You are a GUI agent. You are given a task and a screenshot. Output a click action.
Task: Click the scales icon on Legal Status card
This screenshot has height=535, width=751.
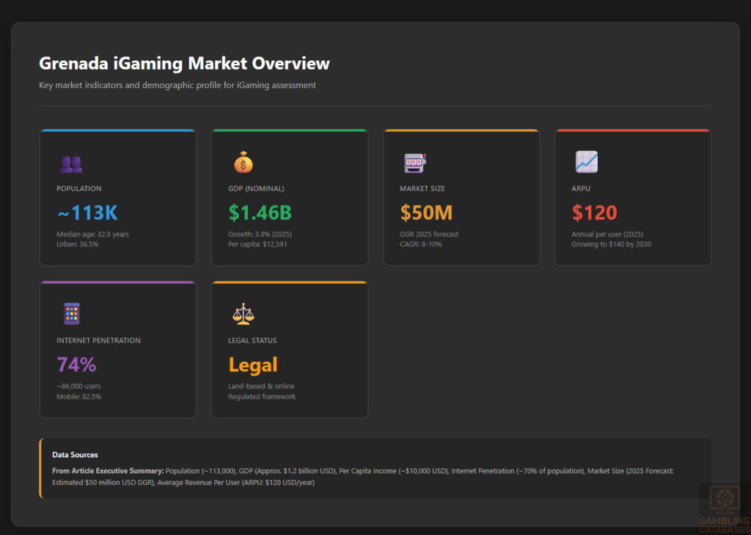point(242,313)
